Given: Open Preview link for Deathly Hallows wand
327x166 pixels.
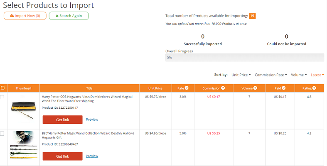Looking at the screenshot, I should click(92, 156).
